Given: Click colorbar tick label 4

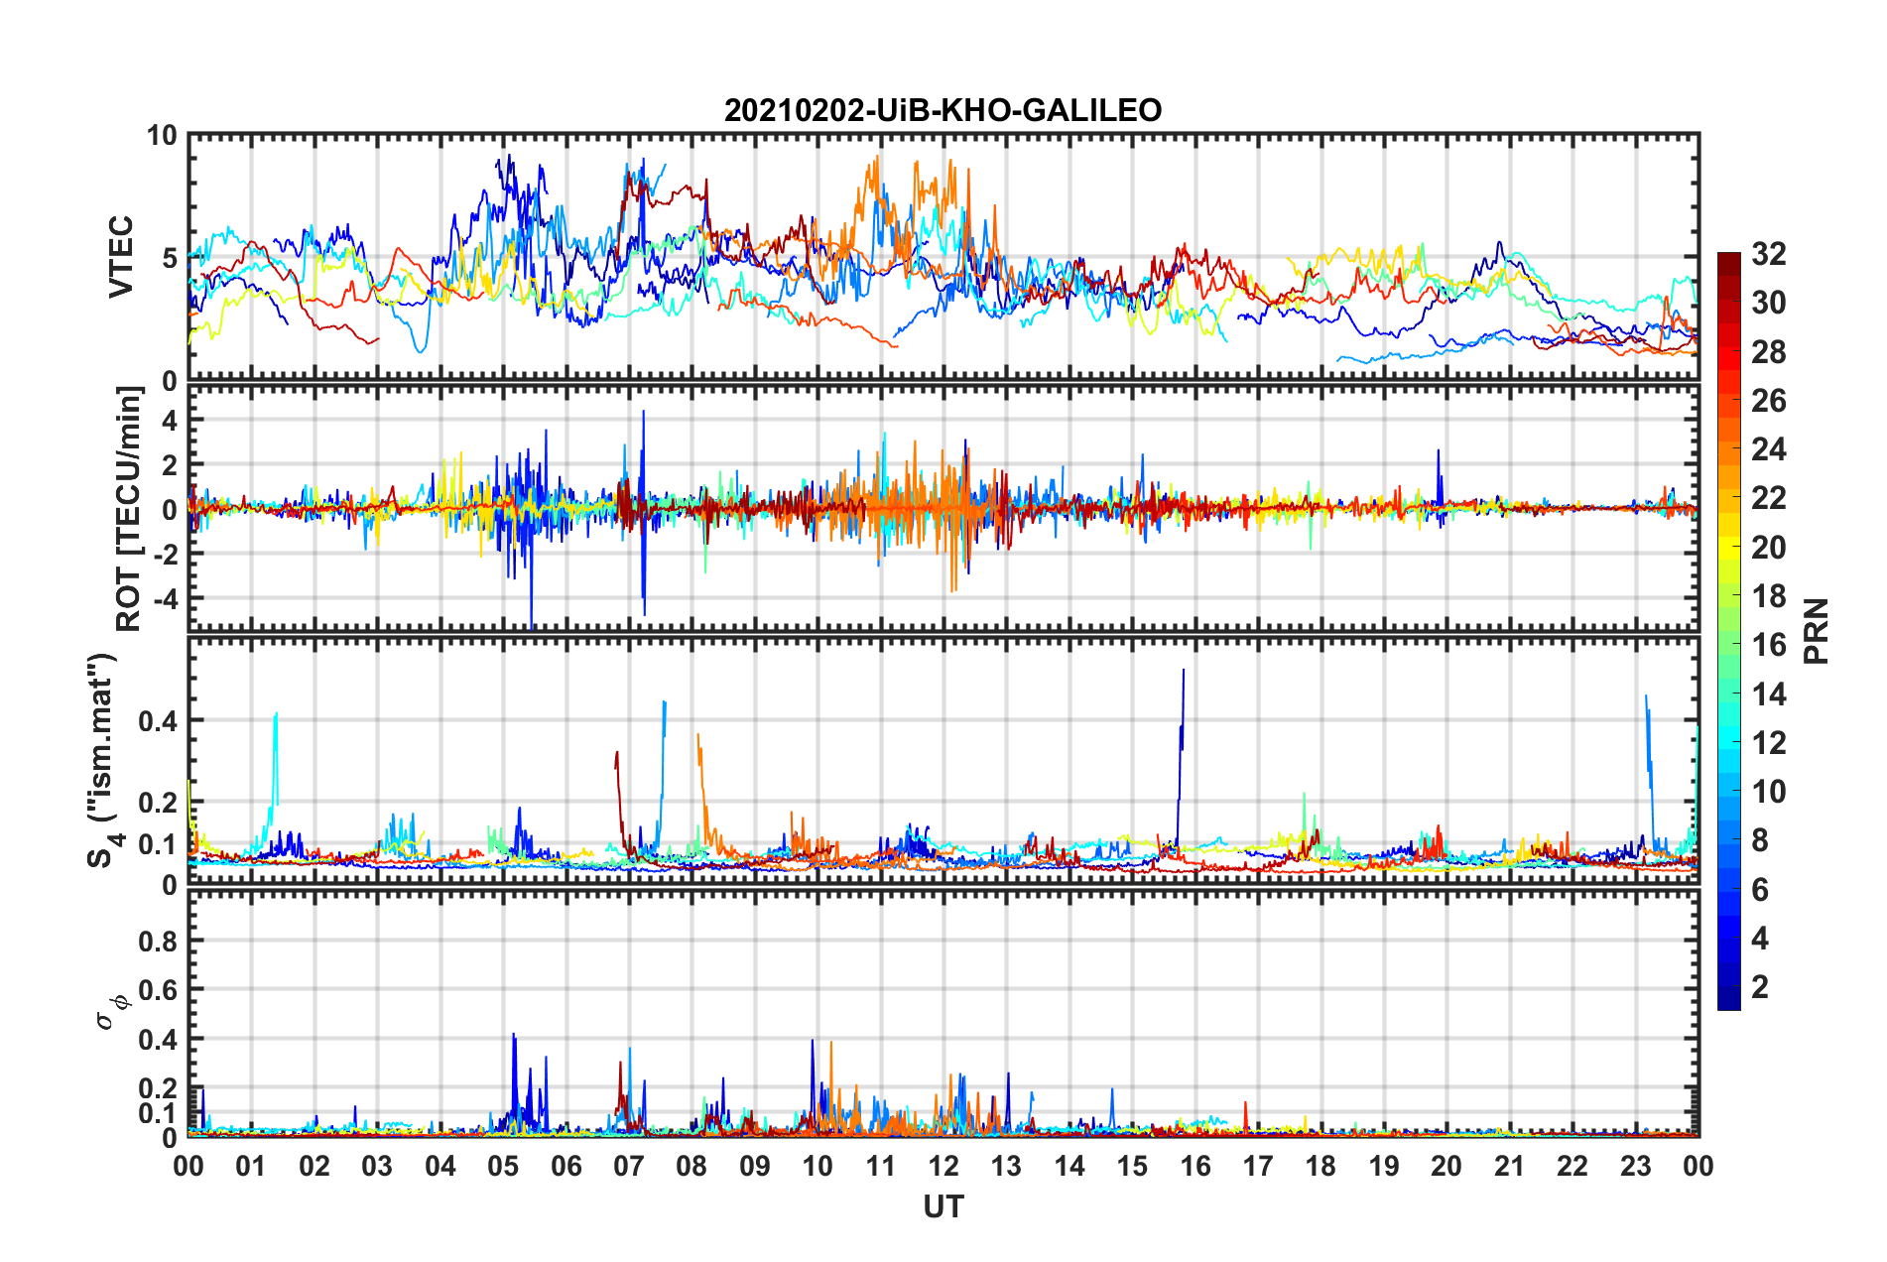Looking at the screenshot, I should click(1760, 939).
